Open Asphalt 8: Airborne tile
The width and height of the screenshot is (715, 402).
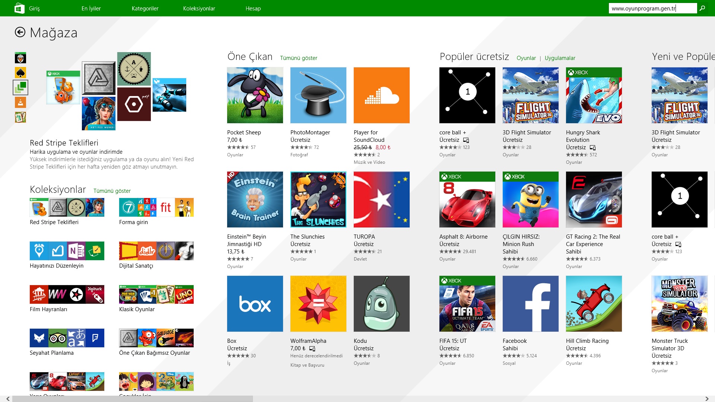467,200
